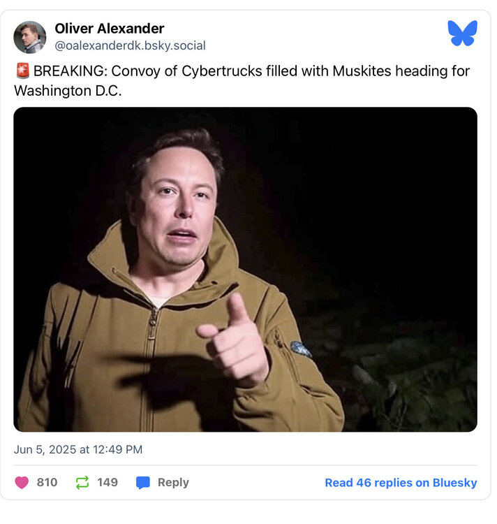The width and height of the screenshot is (497, 524).
Task: Click the Bluesky butterfly logo
Action: (x=462, y=33)
